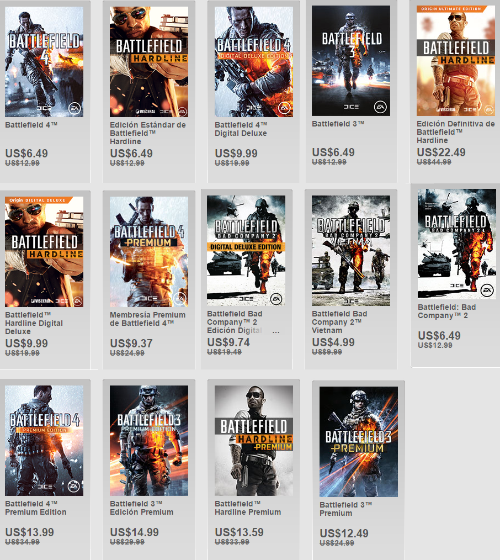Select US$9.74 price of Bad Company 2 Digital
The width and height of the screenshot is (500, 560).
[229, 342]
